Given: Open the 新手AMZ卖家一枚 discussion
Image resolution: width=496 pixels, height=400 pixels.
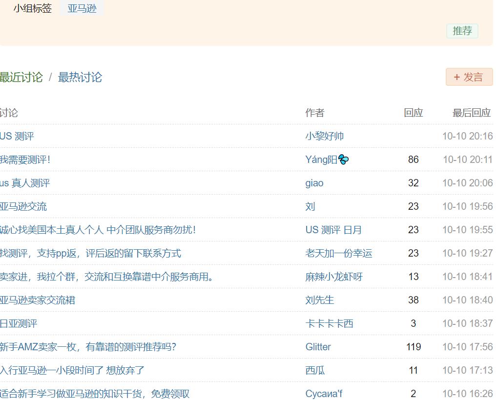Looking at the screenshot, I should click(x=88, y=347).
